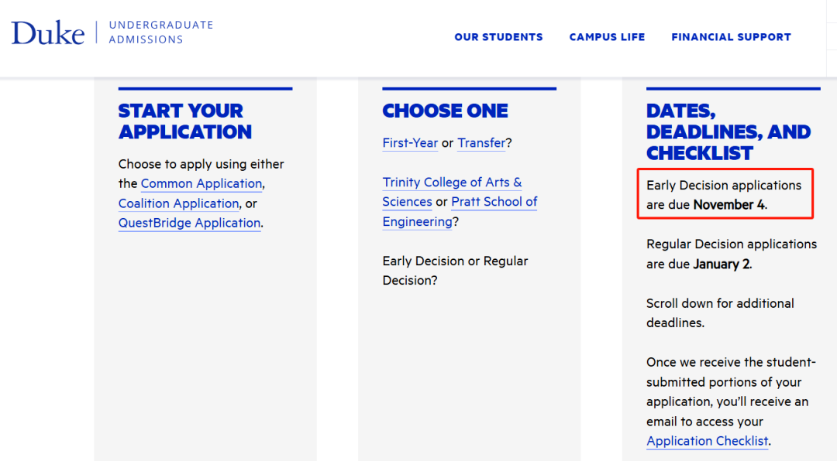This screenshot has width=837, height=461.
Task: Open the Financial Support menu
Action: 731,37
